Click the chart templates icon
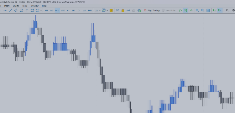The width and height of the screenshot is (235, 113). point(104,10)
